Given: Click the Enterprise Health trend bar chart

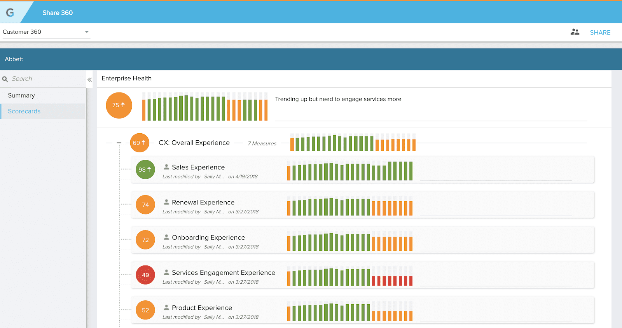Looking at the screenshot, I should coord(204,107).
